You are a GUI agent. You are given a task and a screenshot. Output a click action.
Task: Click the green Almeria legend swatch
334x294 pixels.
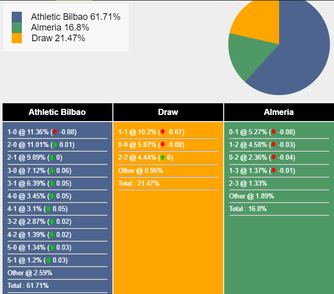click(x=17, y=27)
